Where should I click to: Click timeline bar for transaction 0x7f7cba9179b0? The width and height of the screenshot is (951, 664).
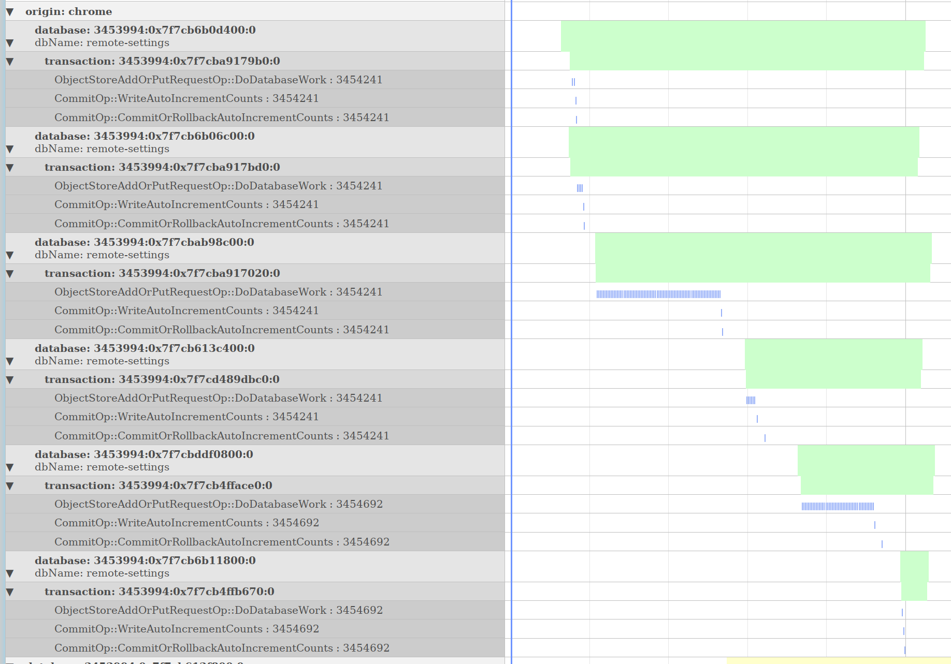(747, 61)
